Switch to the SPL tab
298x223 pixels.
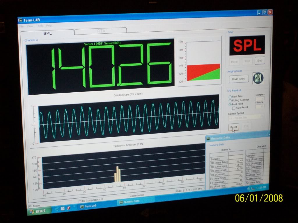point(47,33)
